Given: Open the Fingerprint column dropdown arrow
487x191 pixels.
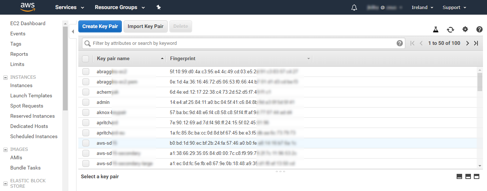Looking at the screenshot, I should pyautogui.click(x=308, y=59).
